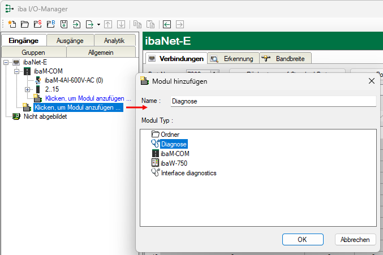The image size is (383, 255).
Task: Click the new configuration toolbar icon
Action: (x=12, y=24)
